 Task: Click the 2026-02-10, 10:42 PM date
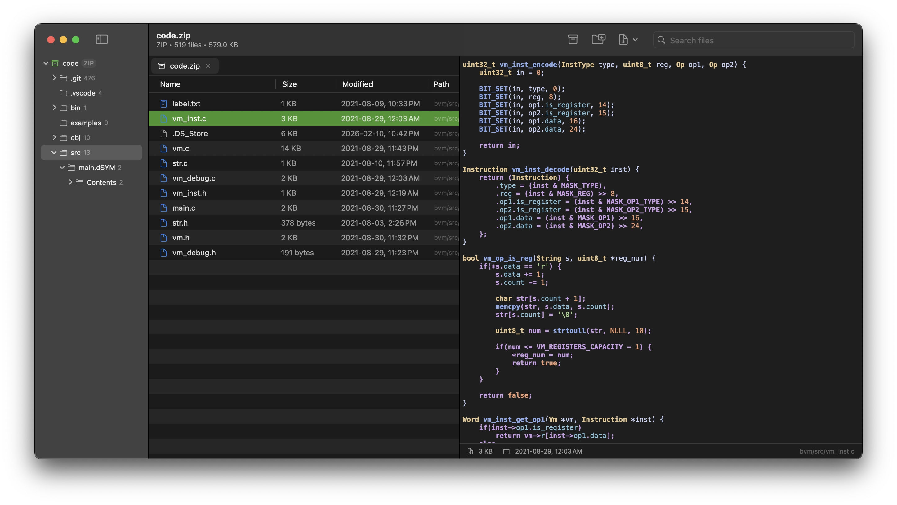[380, 133]
